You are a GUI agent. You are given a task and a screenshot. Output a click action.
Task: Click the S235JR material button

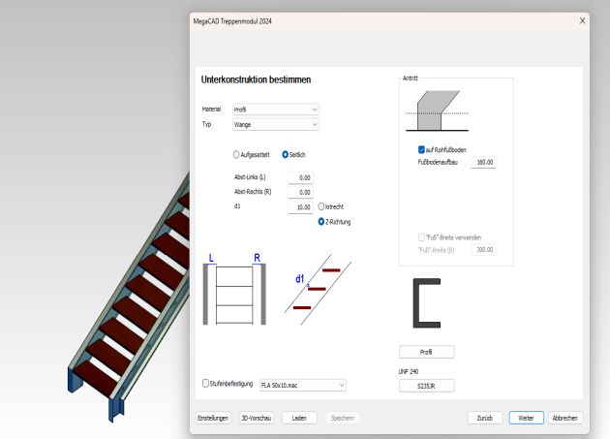point(426,386)
